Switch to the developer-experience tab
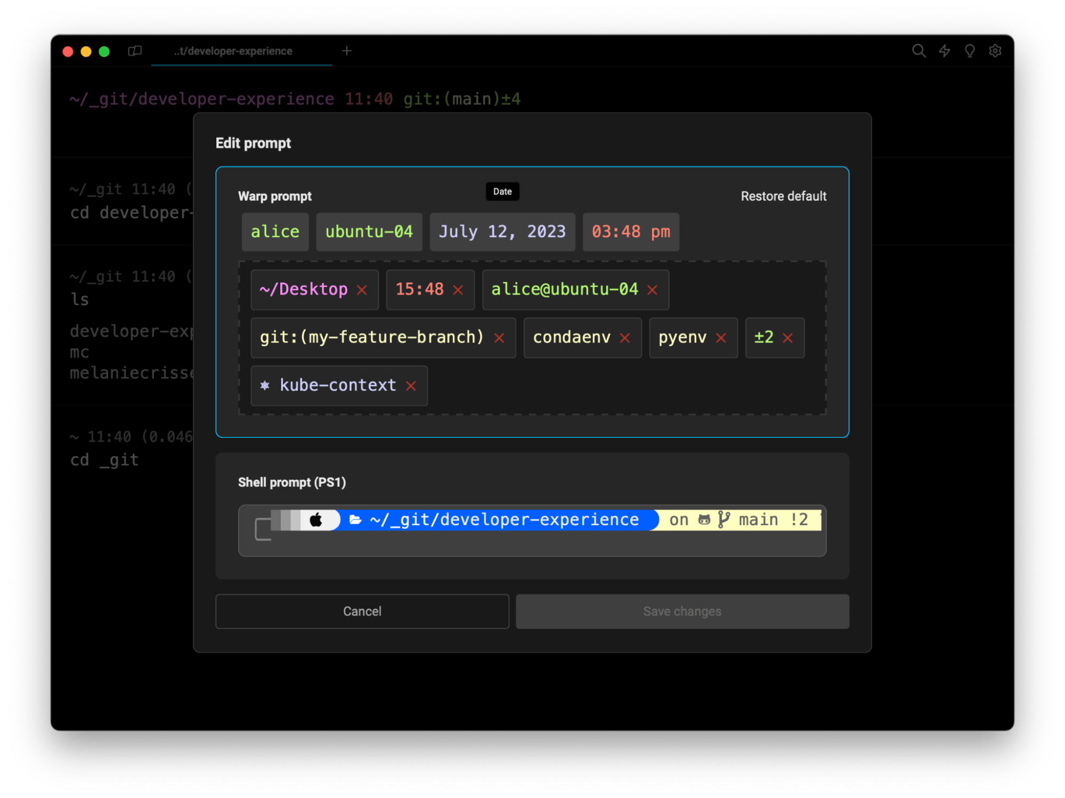The width and height of the screenshot is (1065, 798). click(233, 51)
